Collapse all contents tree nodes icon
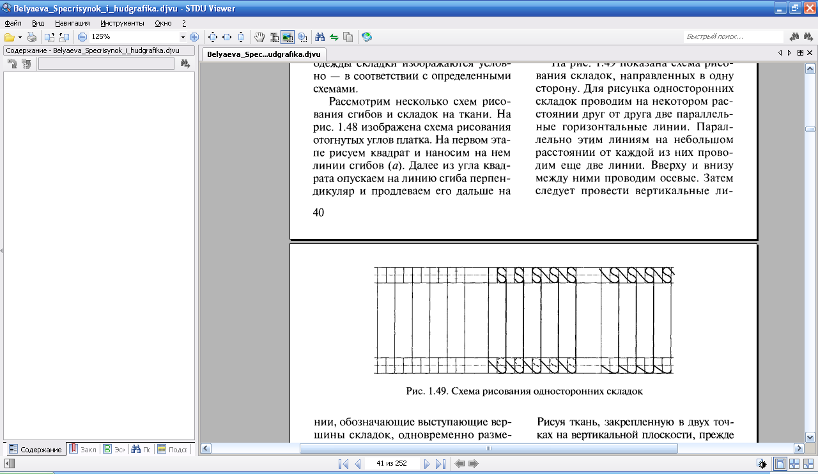Screen dimensions: 818x474 tap(26, 63)
